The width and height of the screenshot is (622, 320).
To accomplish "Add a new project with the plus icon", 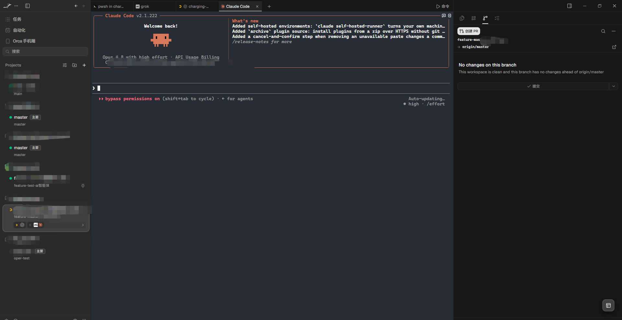I will pos(84,65).
